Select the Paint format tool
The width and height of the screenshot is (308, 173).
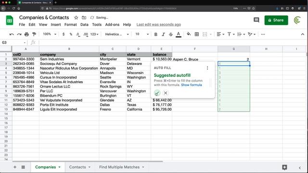34,34
